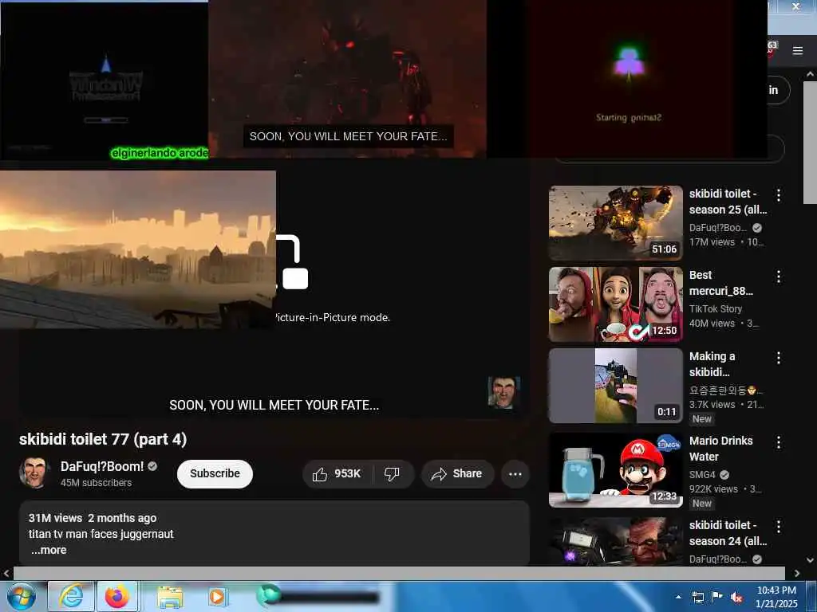Click the page scroll-up arrow
Screen dimensions: 817x612
pyautogui.click(x=811, y=74)
